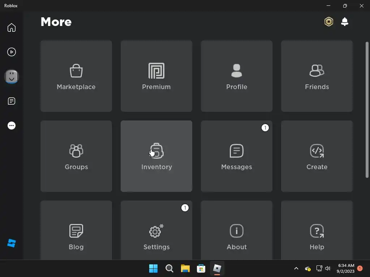This screenshot has width=370, height=277.
Task: Open the volume speaker tray icon
Action: (328, 268)
